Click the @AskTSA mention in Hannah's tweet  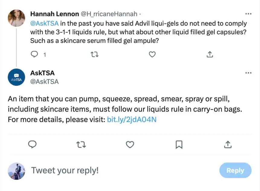coord(44,23)
